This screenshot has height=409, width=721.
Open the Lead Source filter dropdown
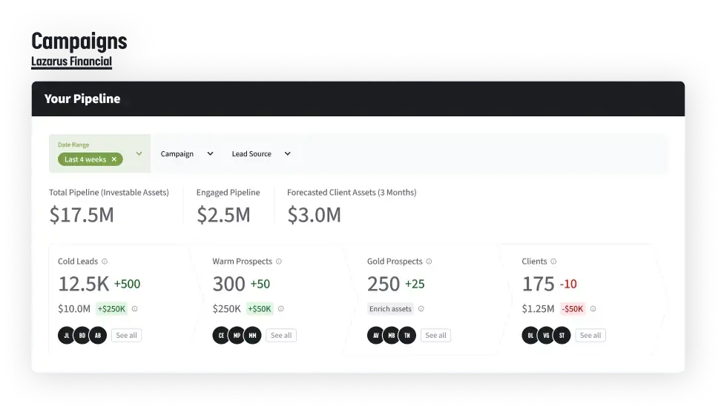pyautogui.click(x=260, y=154)
